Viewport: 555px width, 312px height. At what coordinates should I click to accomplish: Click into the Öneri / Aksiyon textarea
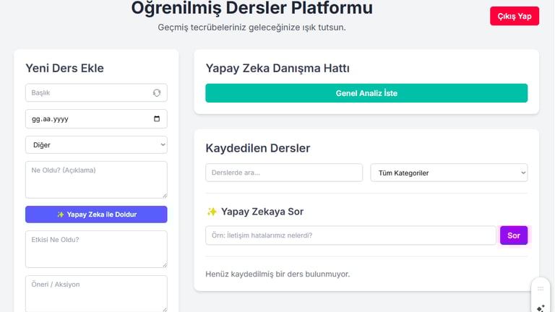(x=96, y=294)
